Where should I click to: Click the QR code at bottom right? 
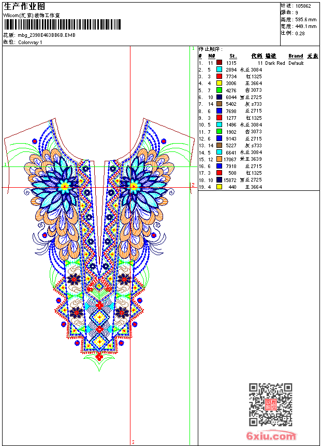[x=270, y=405]
